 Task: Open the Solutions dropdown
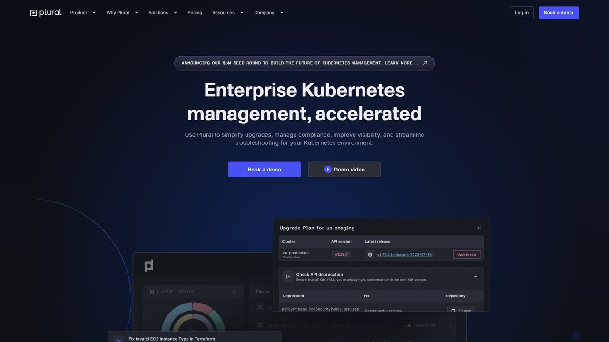pos(163,13)
